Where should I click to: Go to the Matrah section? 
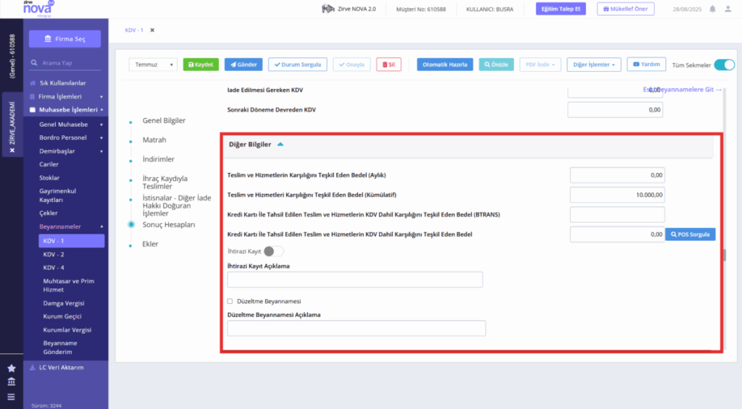click(x=154, y=140)
